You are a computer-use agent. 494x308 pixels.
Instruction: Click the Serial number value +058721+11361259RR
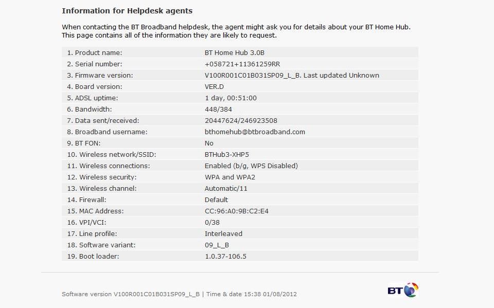(x=242, y=64)
